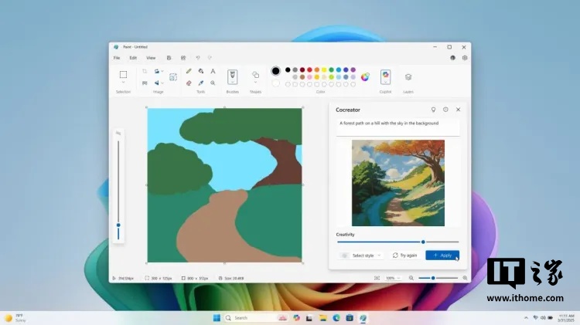Select the Fill bucket tool

pyautogui.click(x=201, y=71)
